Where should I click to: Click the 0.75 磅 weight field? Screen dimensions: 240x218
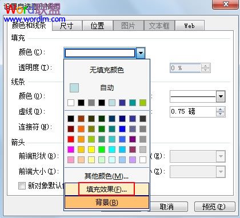(x=193, y=112)
